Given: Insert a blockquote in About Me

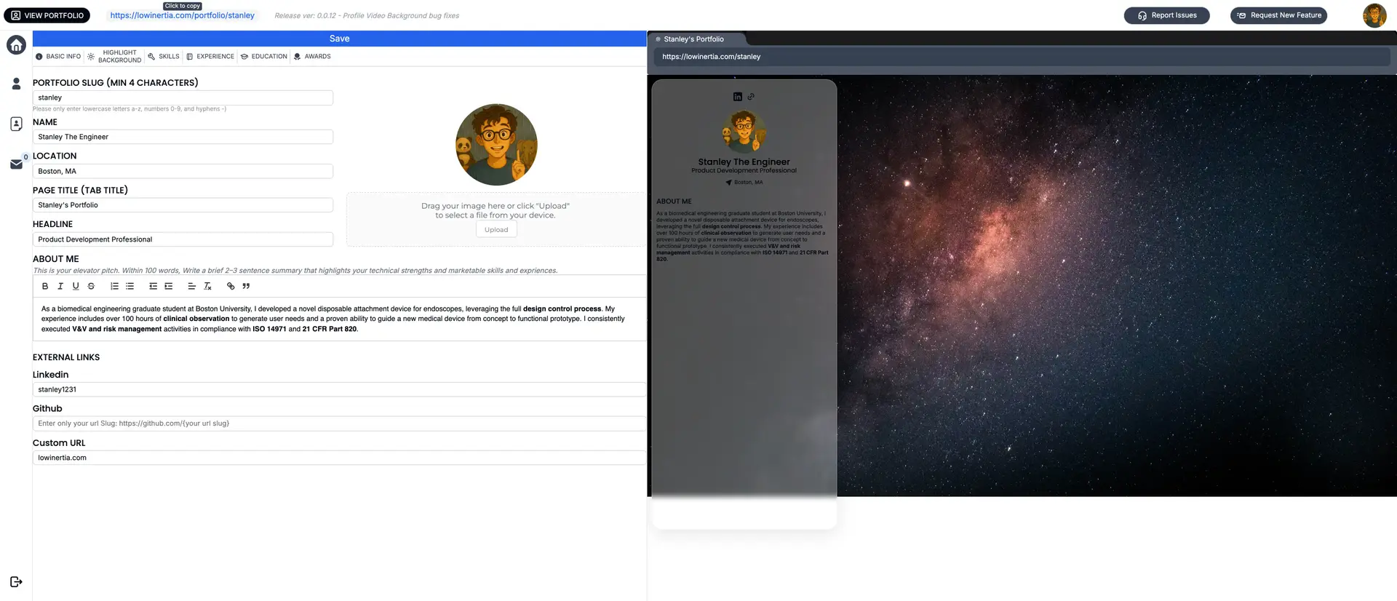Looking at the screenshot, I should point(246,287).
